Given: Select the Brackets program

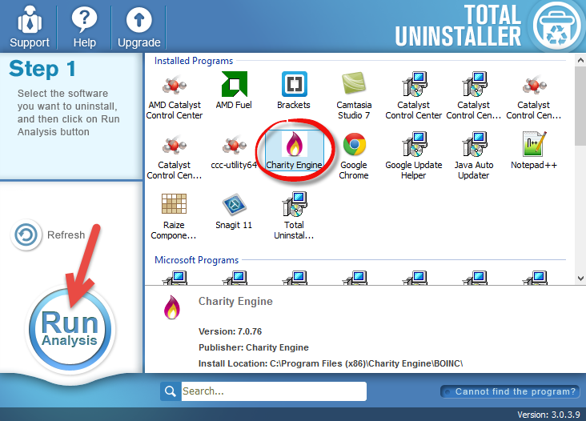Looking at the screenshot, I should pyautogui.click(x=294, y=90).
